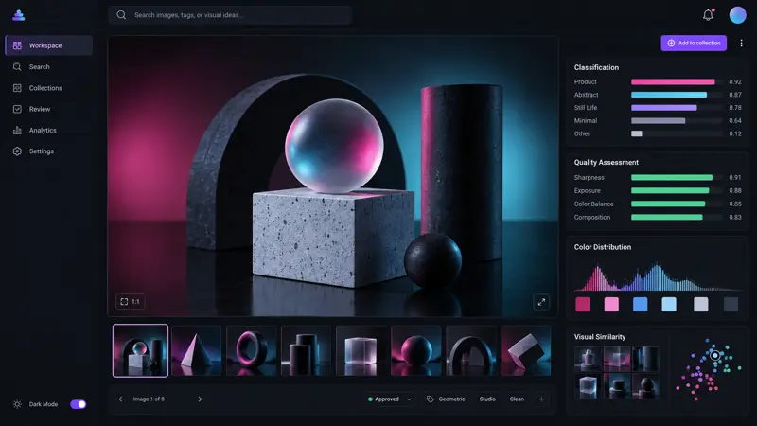Click the 'Minimal' classification label
The image size is (757, 426).
click(586, 121)
